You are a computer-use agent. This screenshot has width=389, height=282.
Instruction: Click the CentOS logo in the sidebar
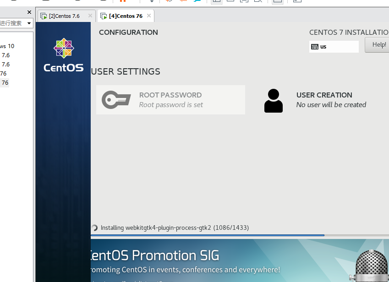64,55
